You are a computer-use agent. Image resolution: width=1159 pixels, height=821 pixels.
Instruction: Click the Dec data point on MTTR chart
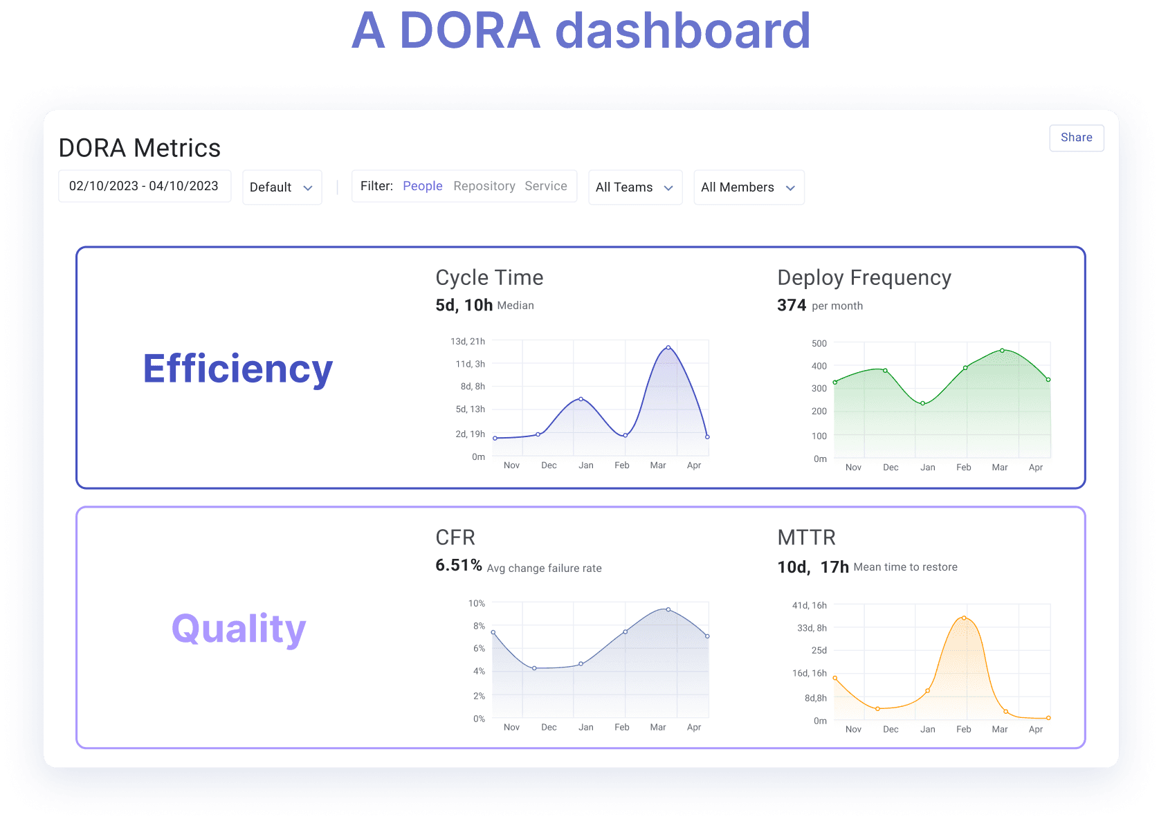coord(877,709)
